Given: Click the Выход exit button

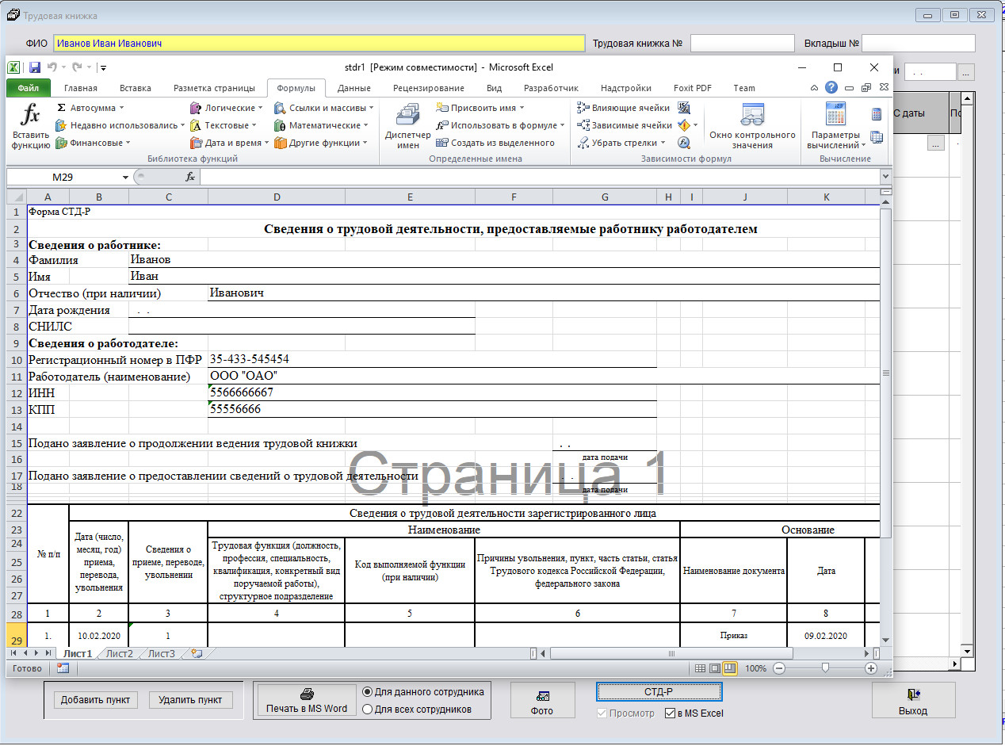Looking at the screenshot, I should [x=913, y=701].
